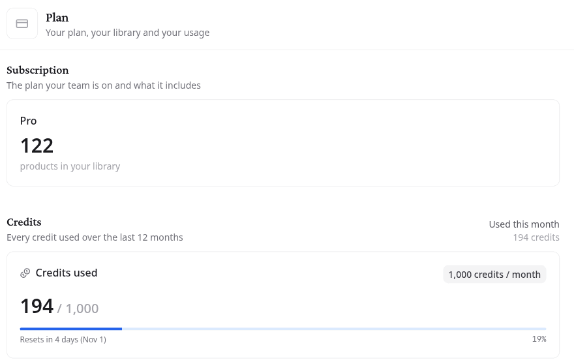Screen dimensions: 574x360
Task: Select the Pro plan label
Action: point(28,121)
